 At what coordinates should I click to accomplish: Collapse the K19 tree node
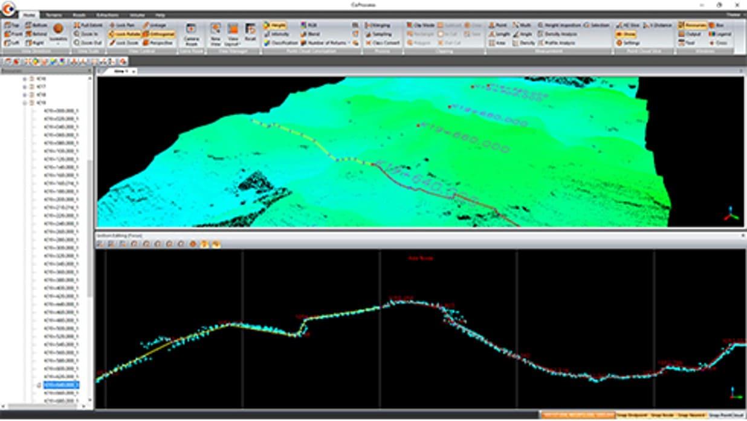[25, 102]
